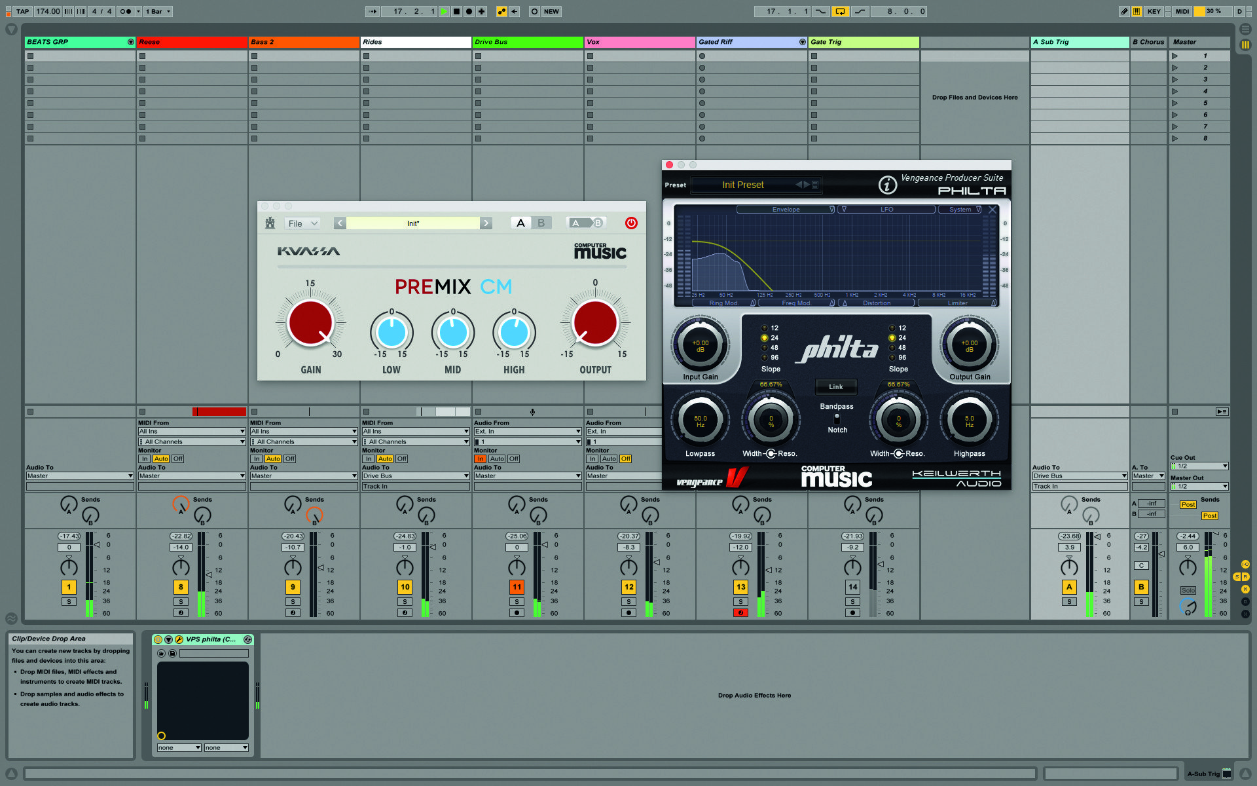Open Philta Distortion section
This screenshot has width=1257, height=786.
pos(877,303)
